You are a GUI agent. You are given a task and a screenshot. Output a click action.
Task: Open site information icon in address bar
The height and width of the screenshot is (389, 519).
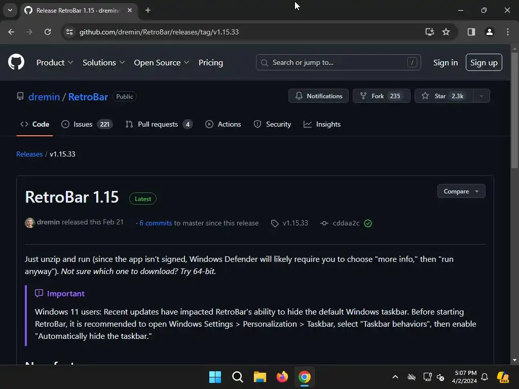[69, 32]
